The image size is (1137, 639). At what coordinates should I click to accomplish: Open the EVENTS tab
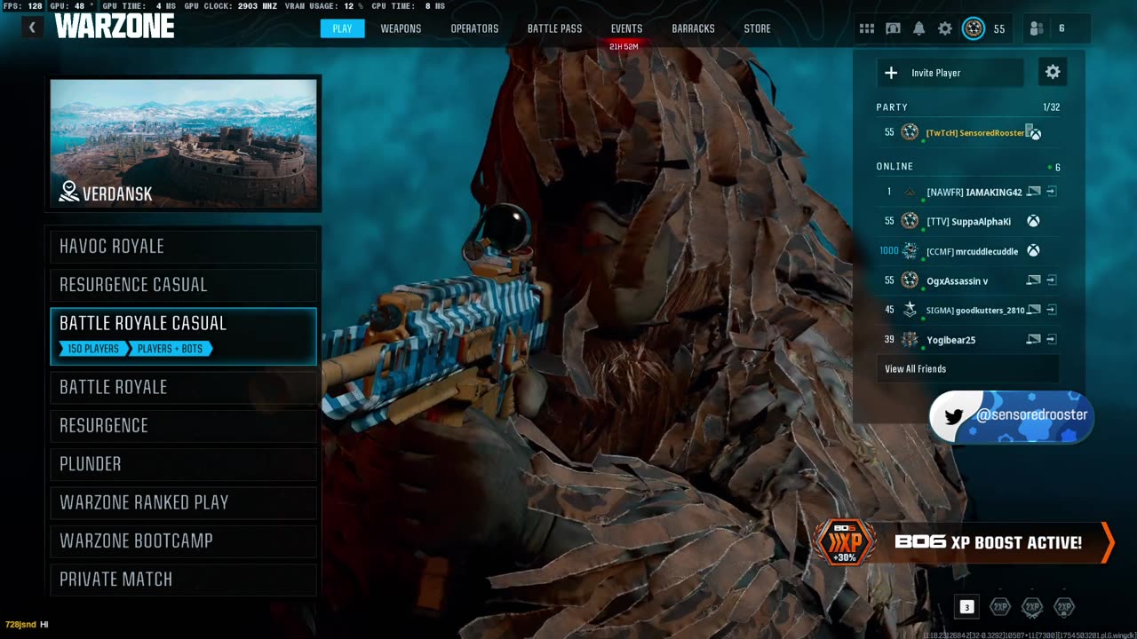click(x=626, y=28)
